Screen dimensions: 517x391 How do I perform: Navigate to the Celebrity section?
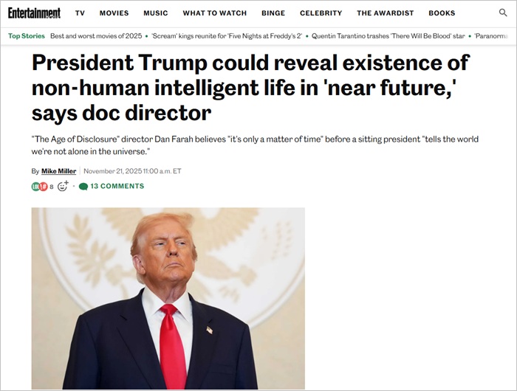point(321,13)
